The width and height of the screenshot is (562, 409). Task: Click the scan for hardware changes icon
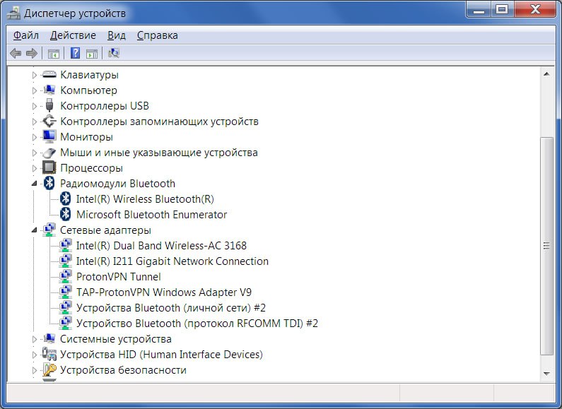[114, 53]
